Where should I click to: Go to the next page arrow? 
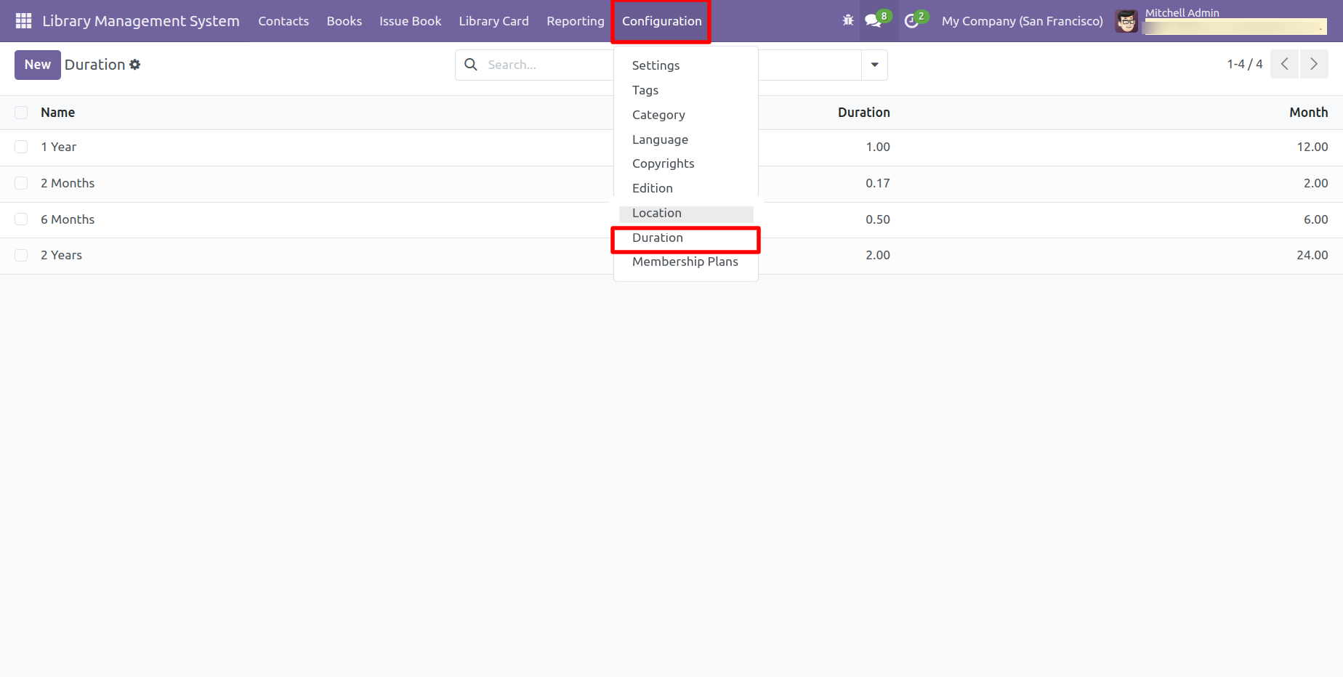(x=1313, y=65)
